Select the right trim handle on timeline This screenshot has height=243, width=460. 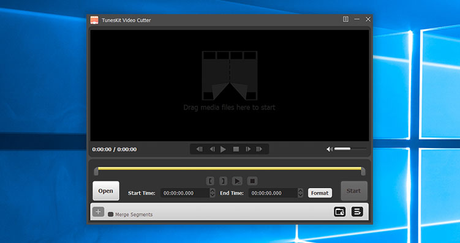coord(363,171)
